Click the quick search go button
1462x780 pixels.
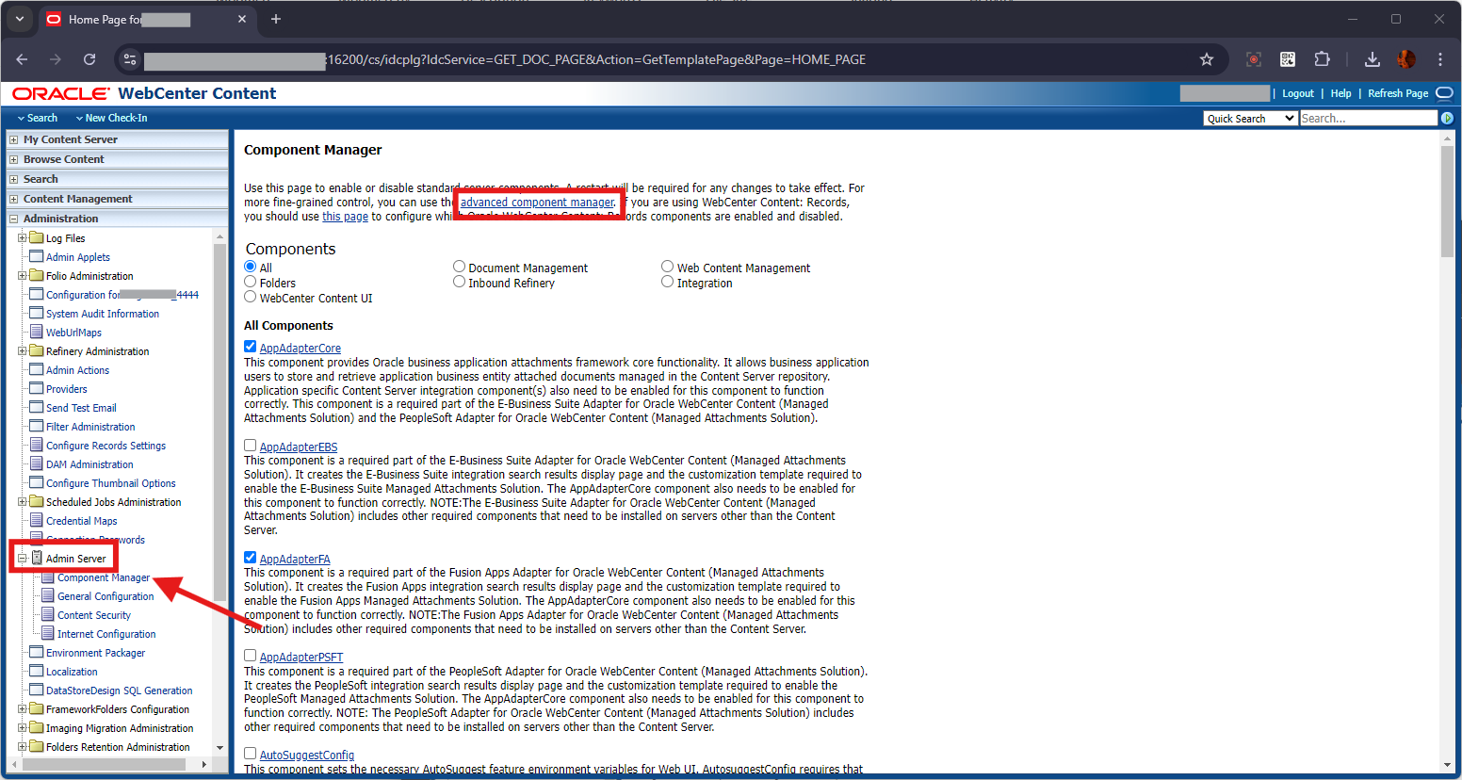(x=1447, y=118)
